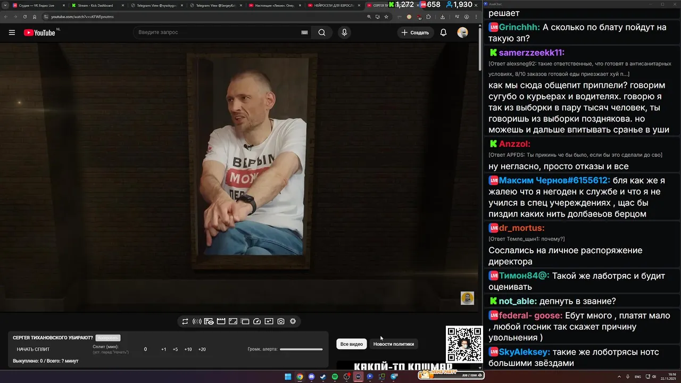Screen dimensions: 681x383
Task: Start voice search with the microphone icon
Action: tap(344, 32)
